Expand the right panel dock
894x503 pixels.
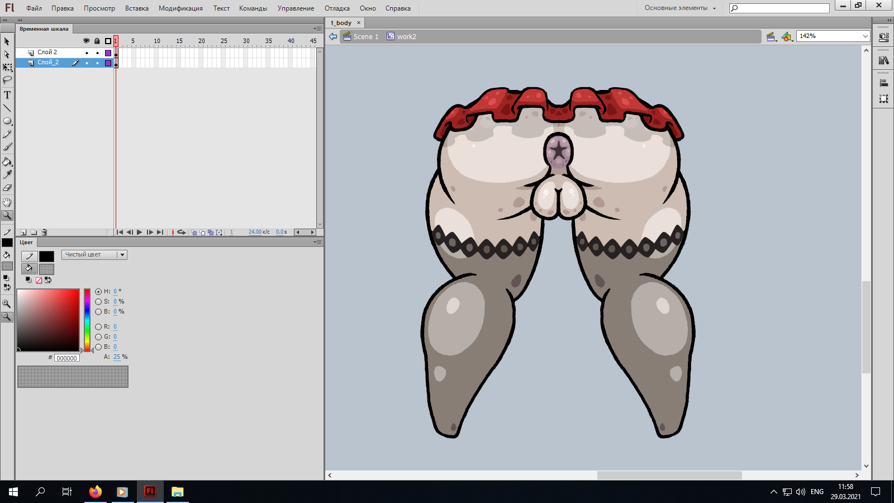pos(889,20)
